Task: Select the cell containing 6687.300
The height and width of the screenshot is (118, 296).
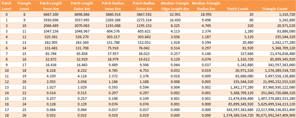Action: (x=51, y=14)
